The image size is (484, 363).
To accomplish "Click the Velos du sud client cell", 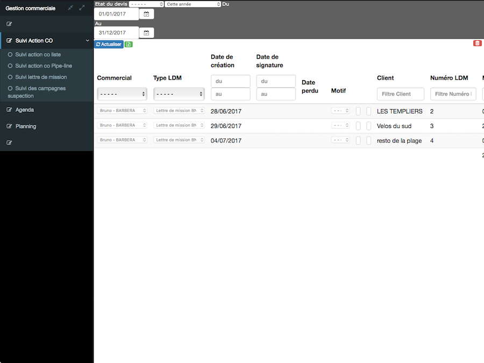I will [394, 126].
